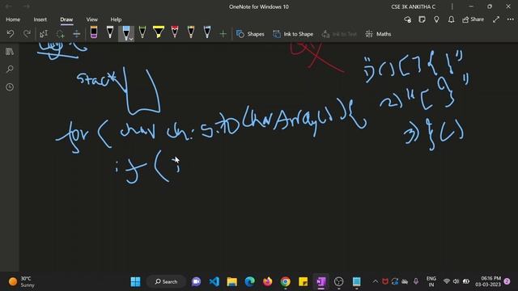Switch to the Draw tab
Image resolution: width=518 pixels, height=291 pixels.
click(66, 19)
